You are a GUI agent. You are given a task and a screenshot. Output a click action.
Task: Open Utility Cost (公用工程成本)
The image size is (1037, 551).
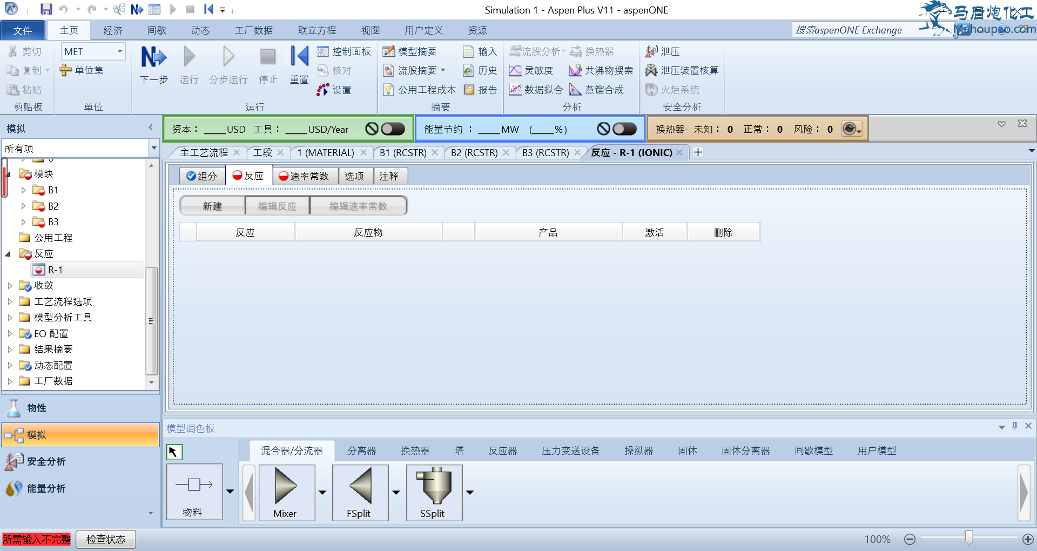coord(420,90)
